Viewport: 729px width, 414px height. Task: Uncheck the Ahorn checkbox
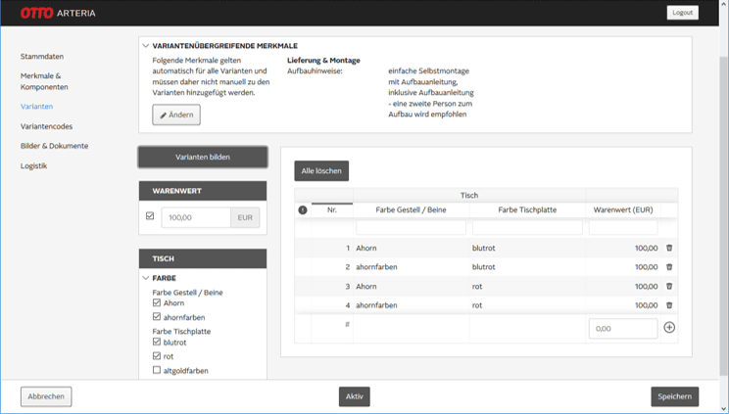[157, 302]
